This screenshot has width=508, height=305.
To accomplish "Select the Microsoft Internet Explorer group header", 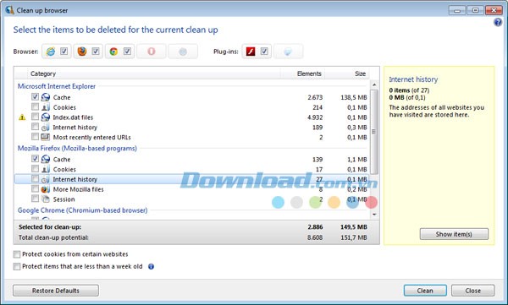I will click(57, 86).
